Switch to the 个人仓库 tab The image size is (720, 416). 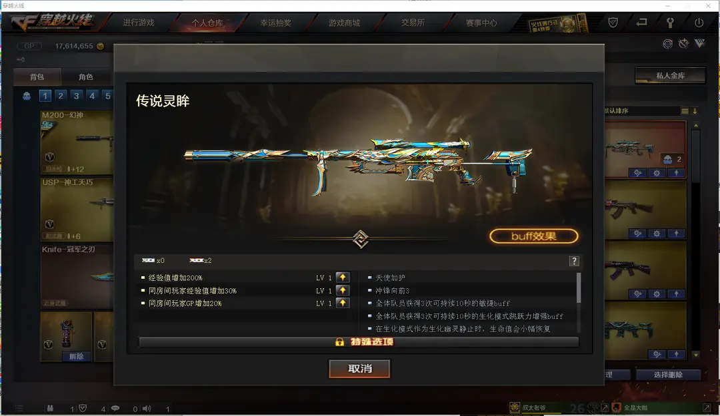[207, 23]
